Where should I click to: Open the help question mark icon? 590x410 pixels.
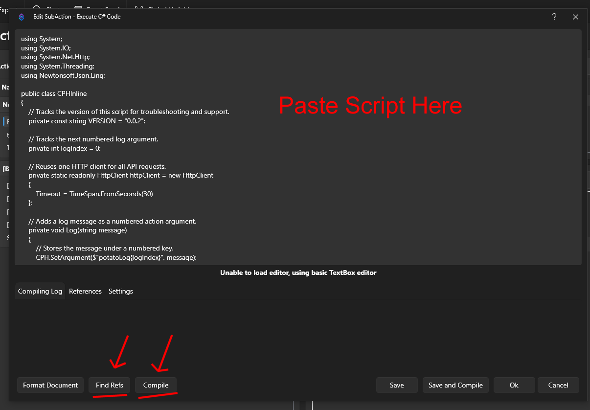coord(554,17)
